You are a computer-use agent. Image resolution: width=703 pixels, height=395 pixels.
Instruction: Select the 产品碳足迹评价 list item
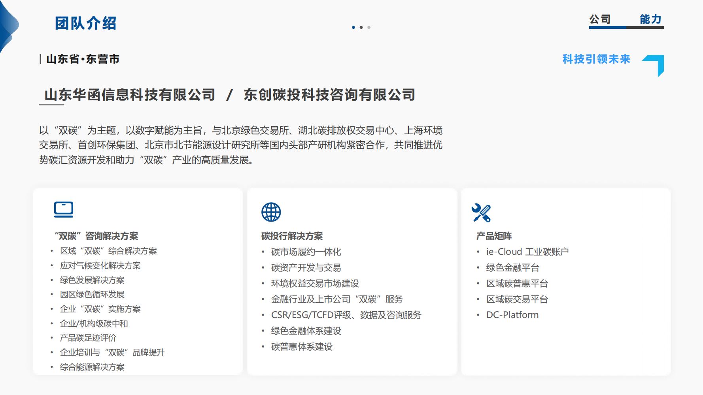(88, 338)
